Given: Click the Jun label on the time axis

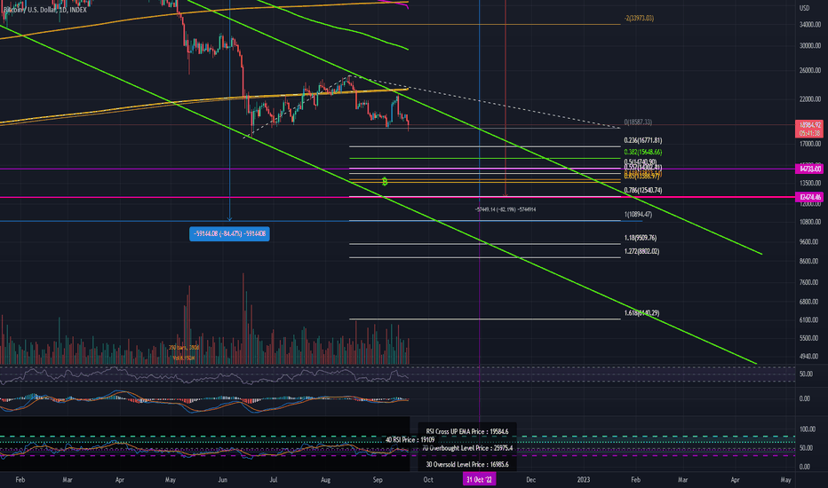Looking at the screenshot, I should pos(222,479).
